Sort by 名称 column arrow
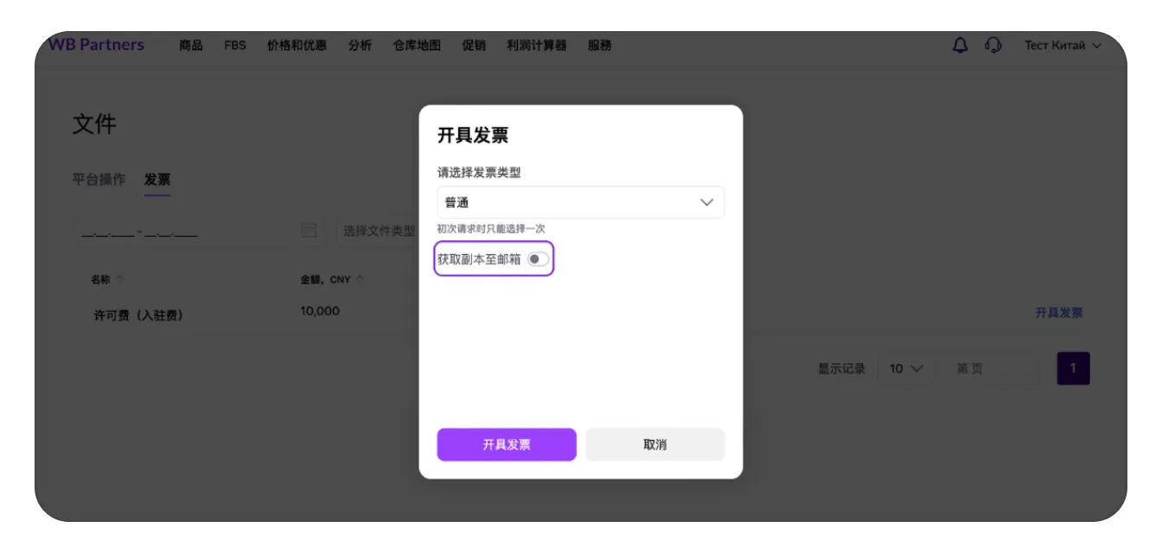The height and width of the screenshot is (553, 1162). click(120, 280)
